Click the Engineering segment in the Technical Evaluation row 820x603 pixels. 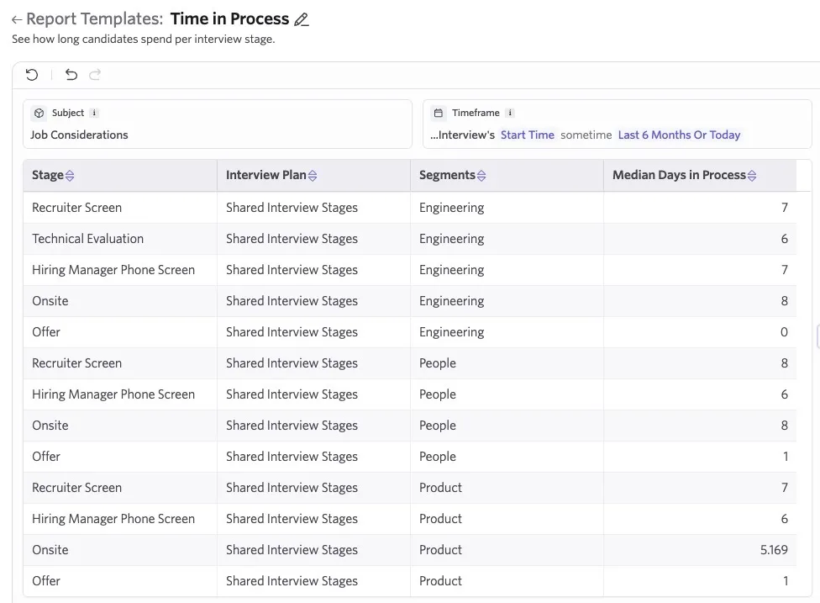point(451,239)
